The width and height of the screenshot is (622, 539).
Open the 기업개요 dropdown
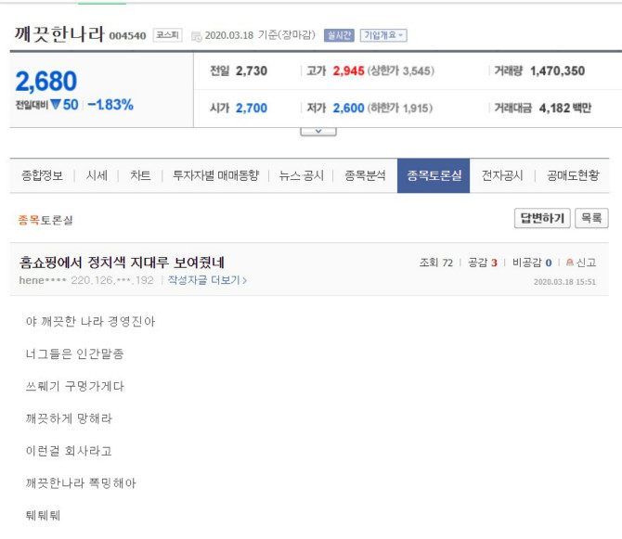383,35
